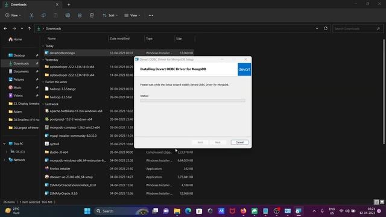Image resolution: width=386 pixels, height=217 pixels.
Task: Open the Sort dropdown menu
Action: 110,15
